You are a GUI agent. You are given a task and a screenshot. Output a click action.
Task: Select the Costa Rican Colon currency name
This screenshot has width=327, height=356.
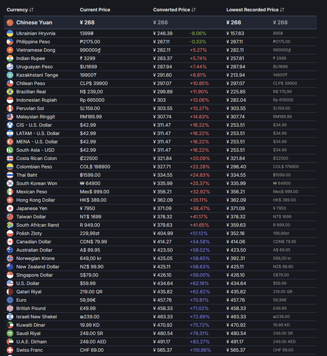[x=37, y=158]
